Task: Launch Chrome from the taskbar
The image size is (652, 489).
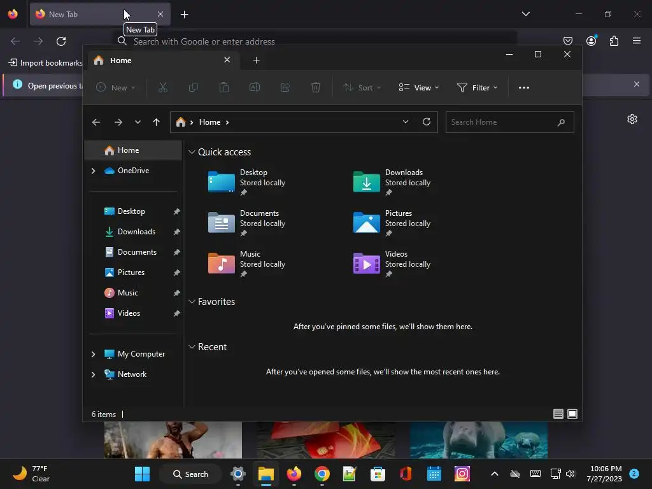Action: point(322,474)
